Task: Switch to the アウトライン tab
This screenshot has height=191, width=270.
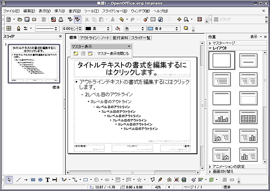Action: point(89,38)
